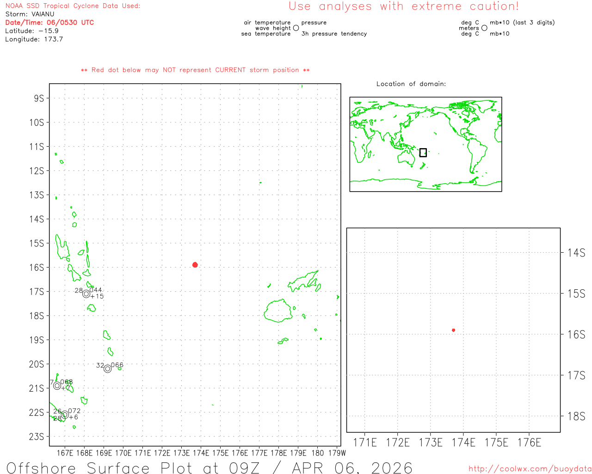Click the station model legend circle near wave height

point(296,28)
